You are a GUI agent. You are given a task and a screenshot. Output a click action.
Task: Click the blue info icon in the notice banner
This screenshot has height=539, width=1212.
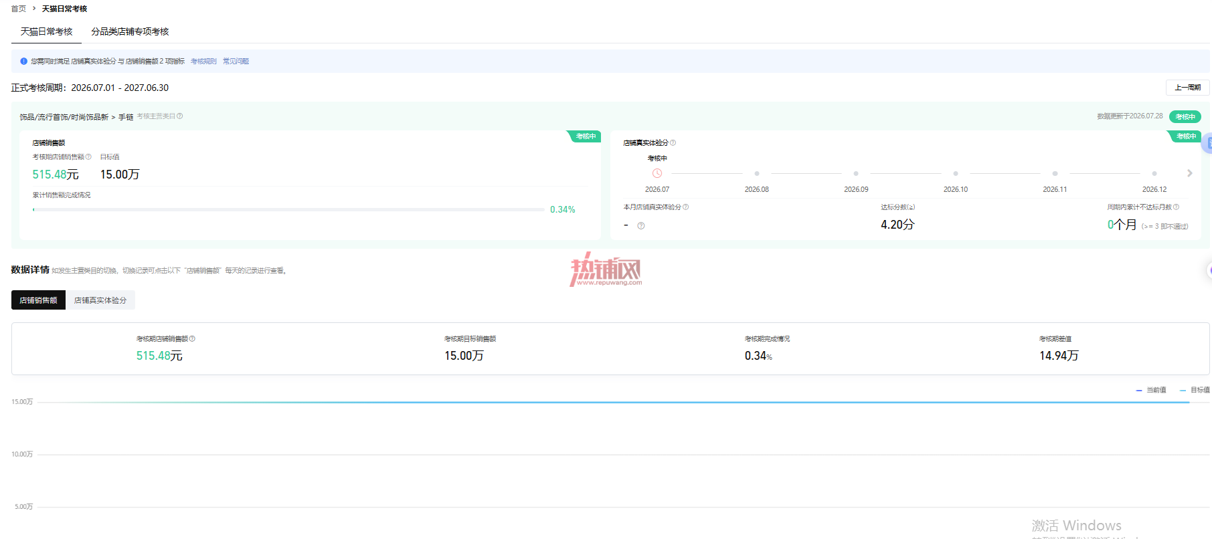23,62
